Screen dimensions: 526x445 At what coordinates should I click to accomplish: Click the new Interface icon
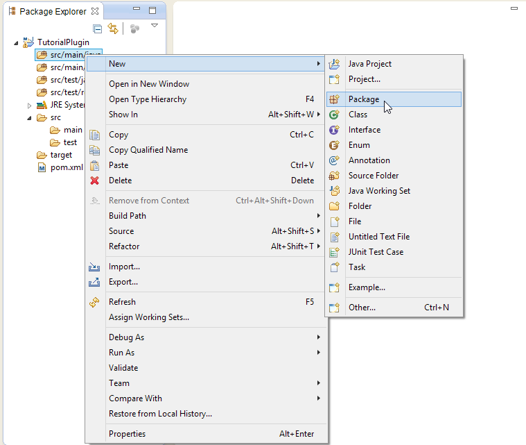click(x=334, y=130)
